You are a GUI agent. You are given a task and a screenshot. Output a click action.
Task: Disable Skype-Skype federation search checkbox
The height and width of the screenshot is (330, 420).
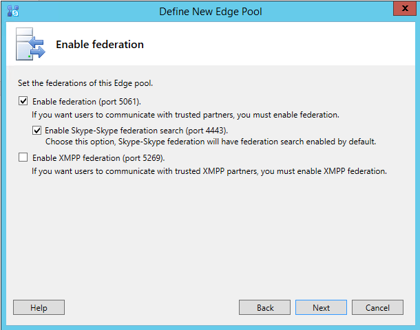point(36,130)
